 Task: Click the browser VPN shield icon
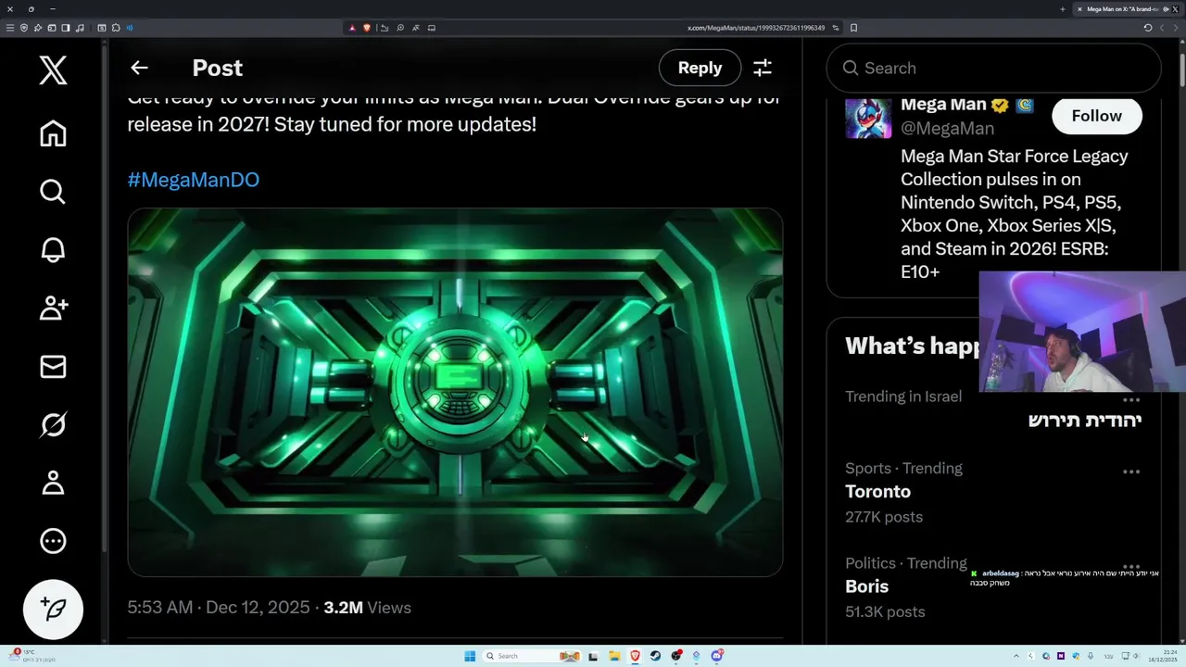(24, 28)
